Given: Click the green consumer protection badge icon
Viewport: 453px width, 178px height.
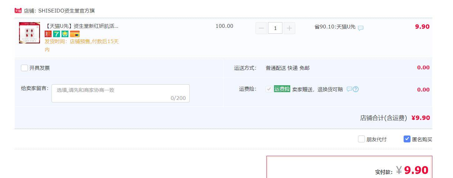Looking at the screenshot, I should click(65, 34).
